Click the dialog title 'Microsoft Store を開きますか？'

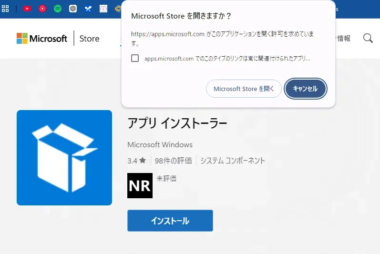click(181, 16)
